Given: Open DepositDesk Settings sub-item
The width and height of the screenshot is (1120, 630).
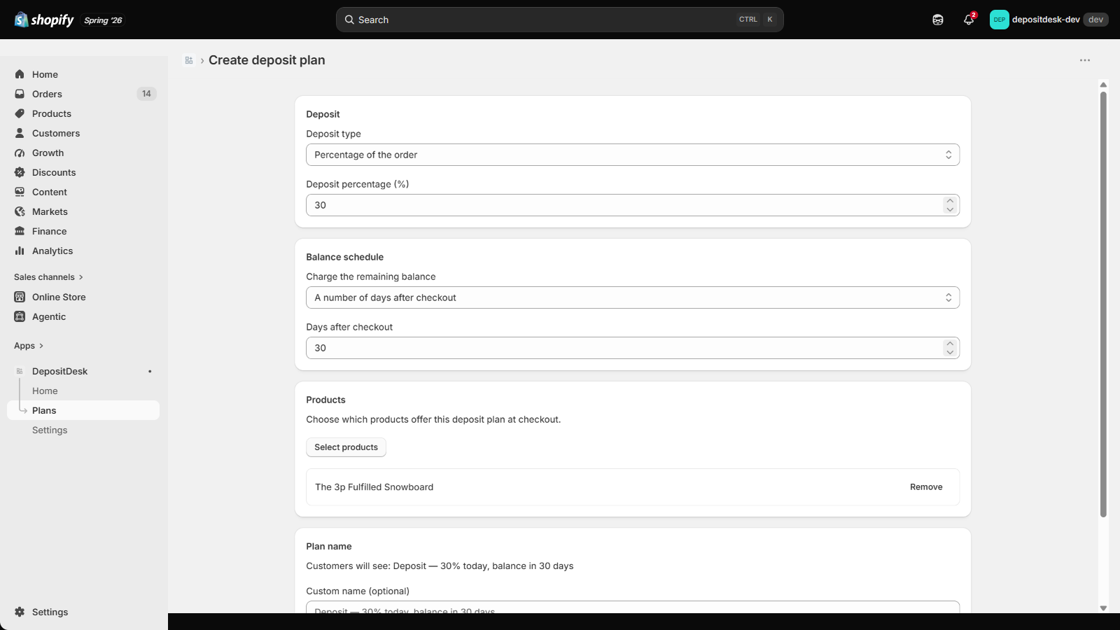Looking at the screenshot, I should [50, 430].
